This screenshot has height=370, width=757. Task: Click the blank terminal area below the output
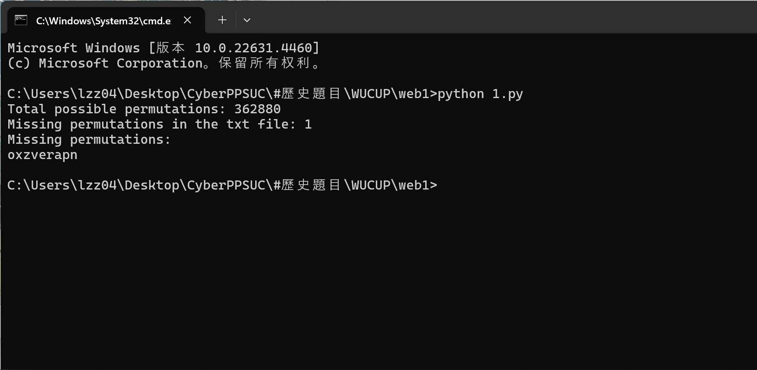tap(378, 280)
